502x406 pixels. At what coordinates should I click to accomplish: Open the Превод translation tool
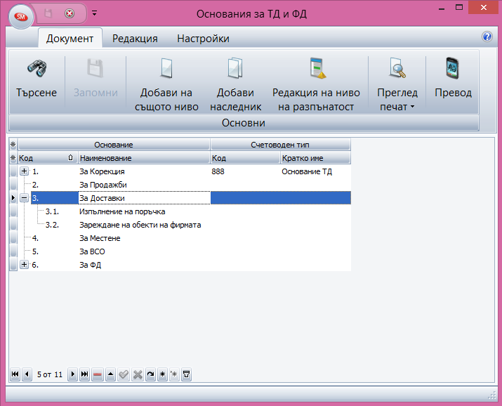[453, 79]
